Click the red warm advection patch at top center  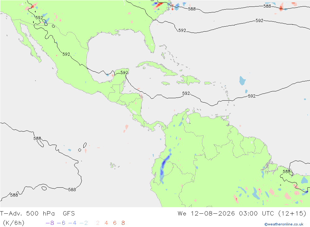click(159, 5)
